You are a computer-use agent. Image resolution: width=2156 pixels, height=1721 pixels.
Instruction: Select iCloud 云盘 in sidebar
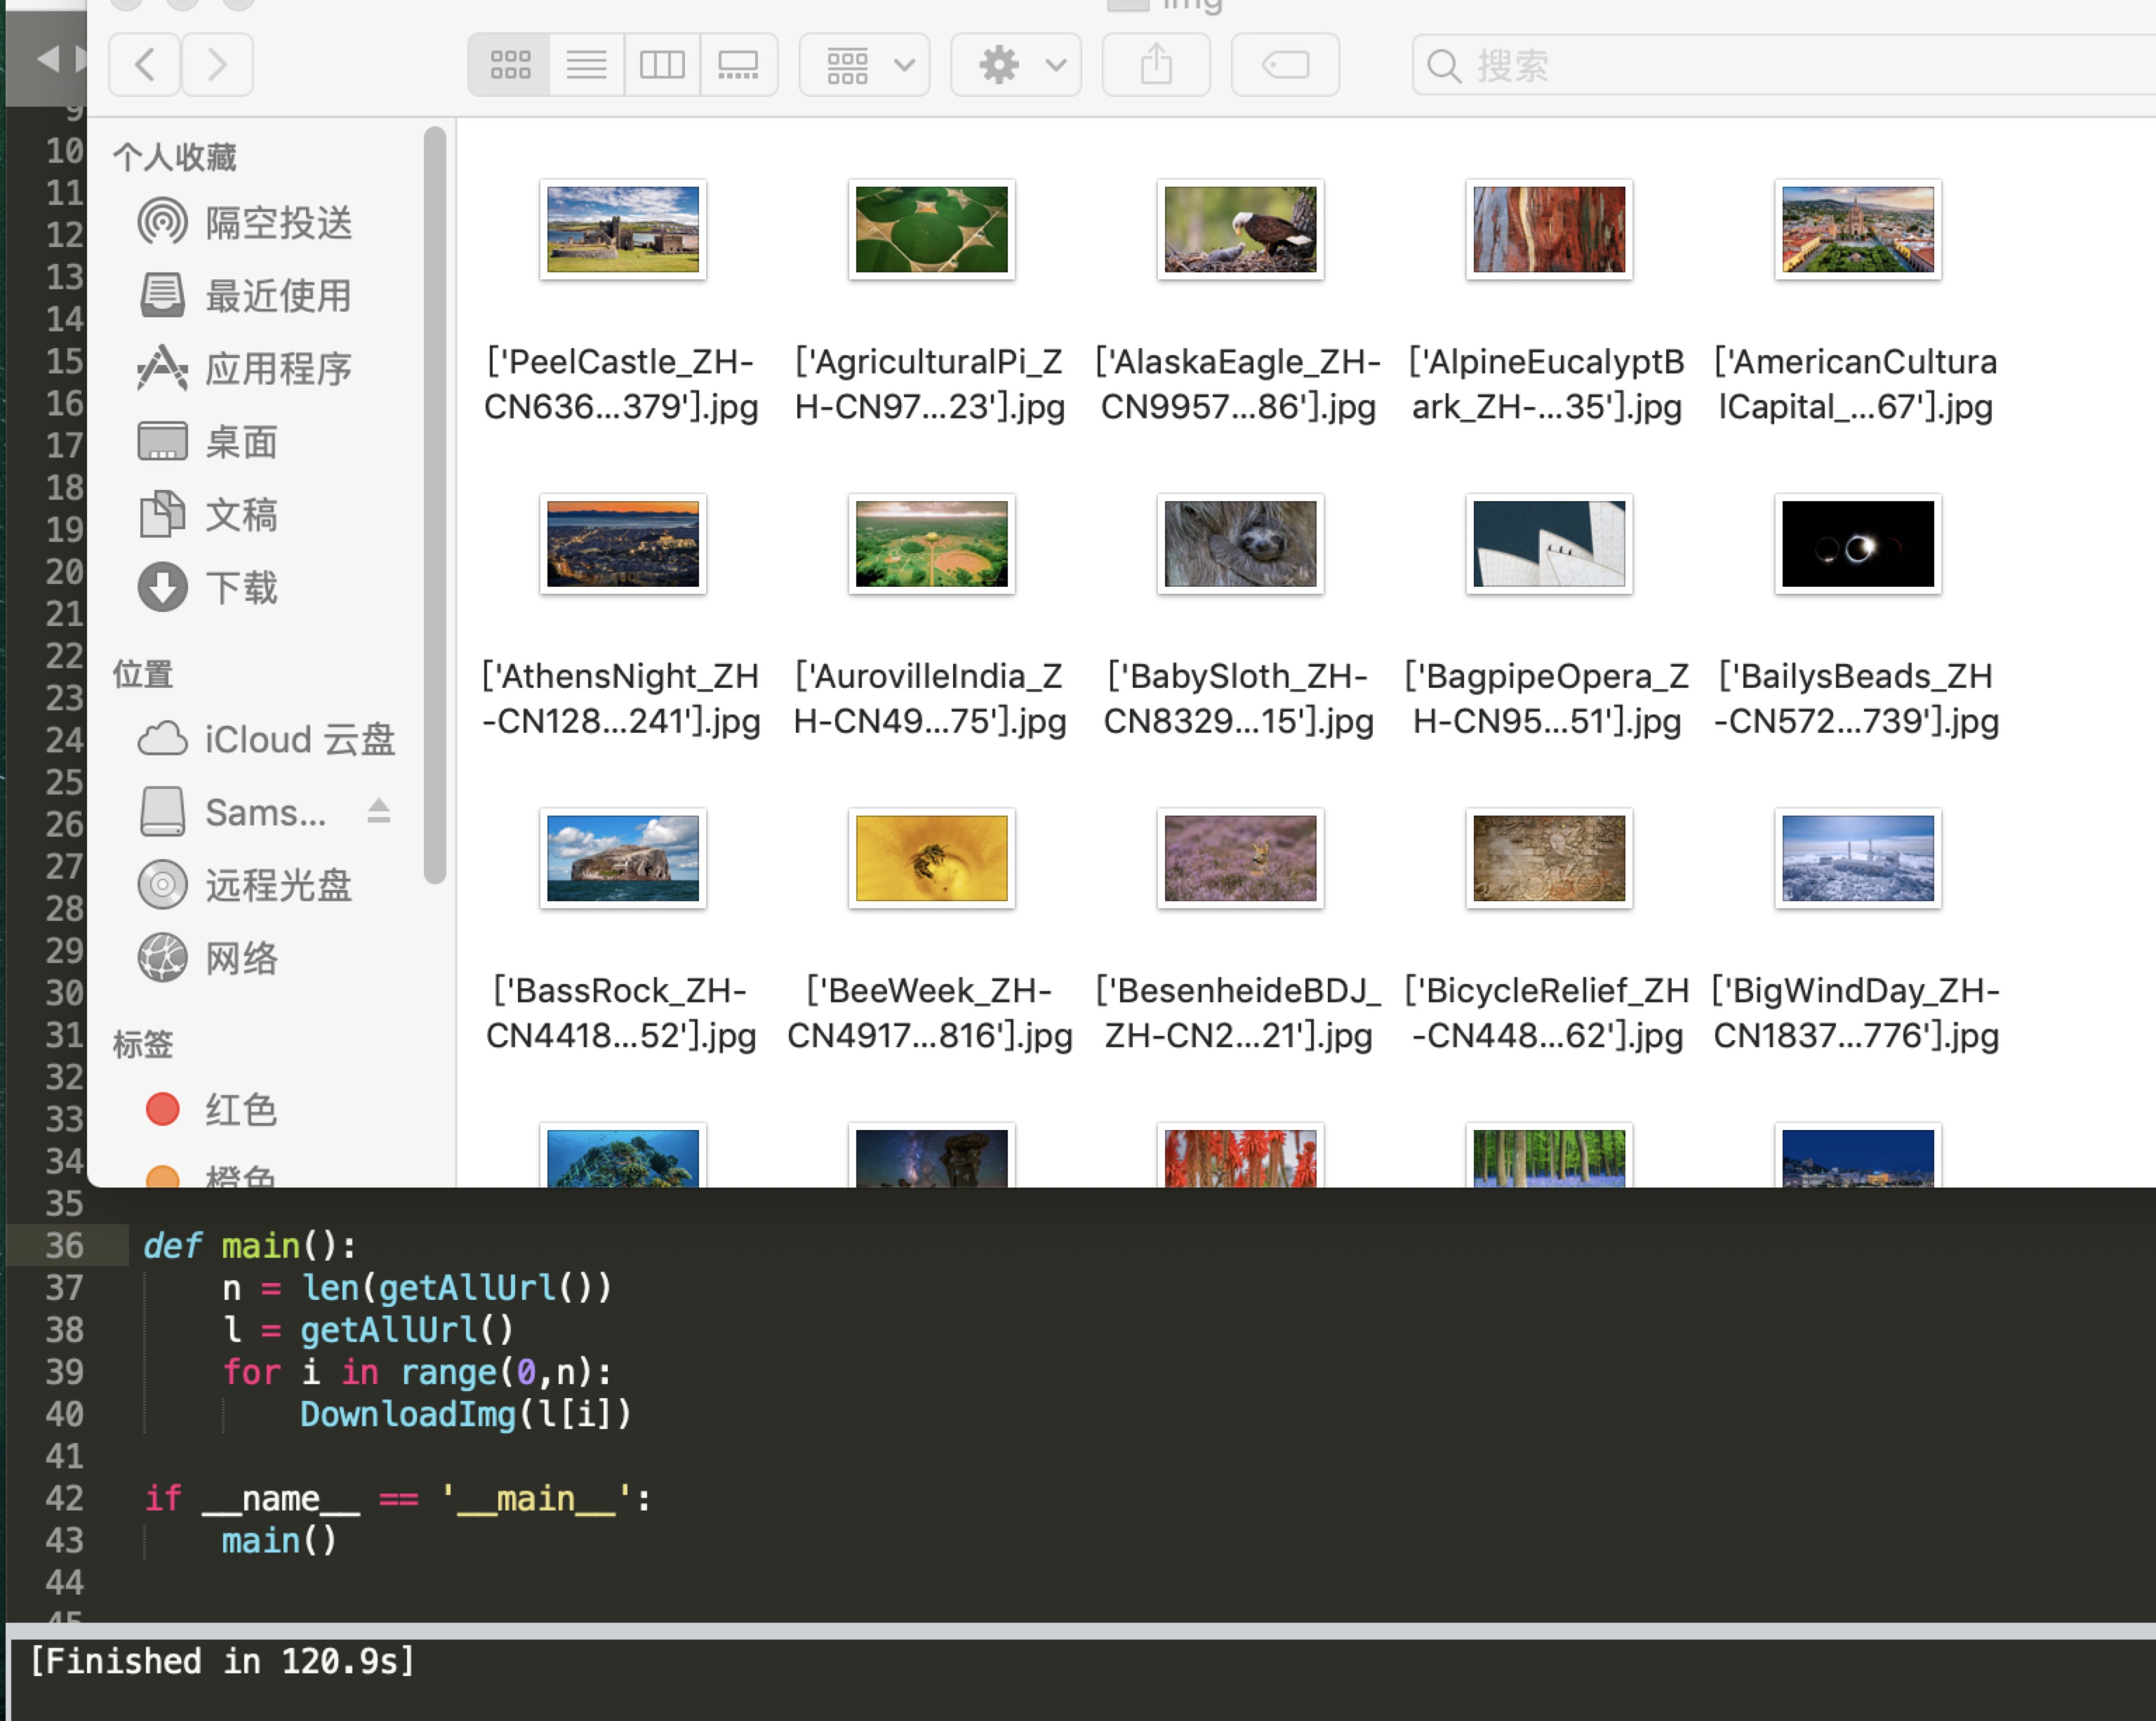tap(298, 739)
